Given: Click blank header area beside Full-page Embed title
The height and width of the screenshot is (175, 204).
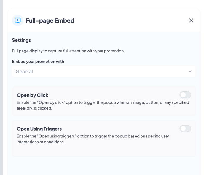Looking at the screenshot, I should pos(130,20).
